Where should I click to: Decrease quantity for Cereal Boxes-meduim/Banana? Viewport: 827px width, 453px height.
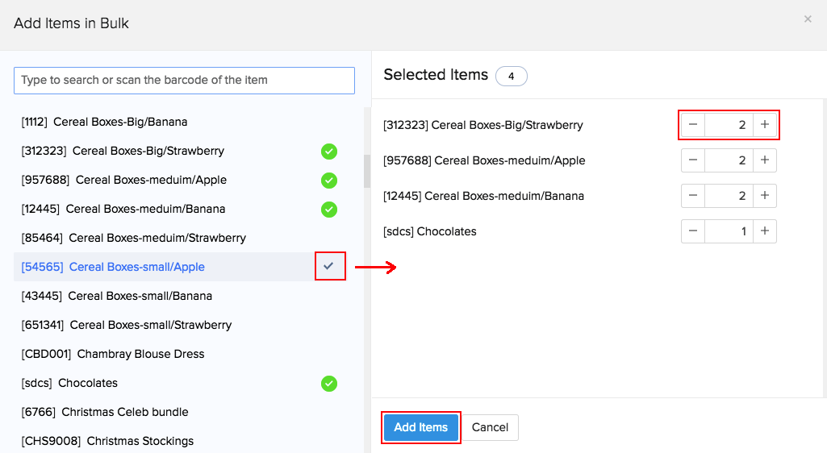pos(693,195)
